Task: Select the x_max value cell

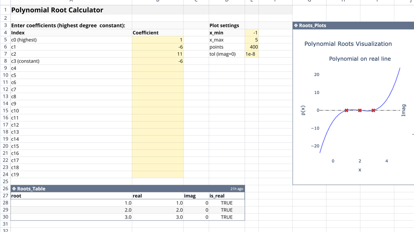Action: pos(252,40)
